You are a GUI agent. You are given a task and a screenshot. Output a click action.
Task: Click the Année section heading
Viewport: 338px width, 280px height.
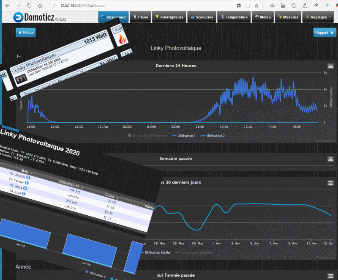pos(23,267)
